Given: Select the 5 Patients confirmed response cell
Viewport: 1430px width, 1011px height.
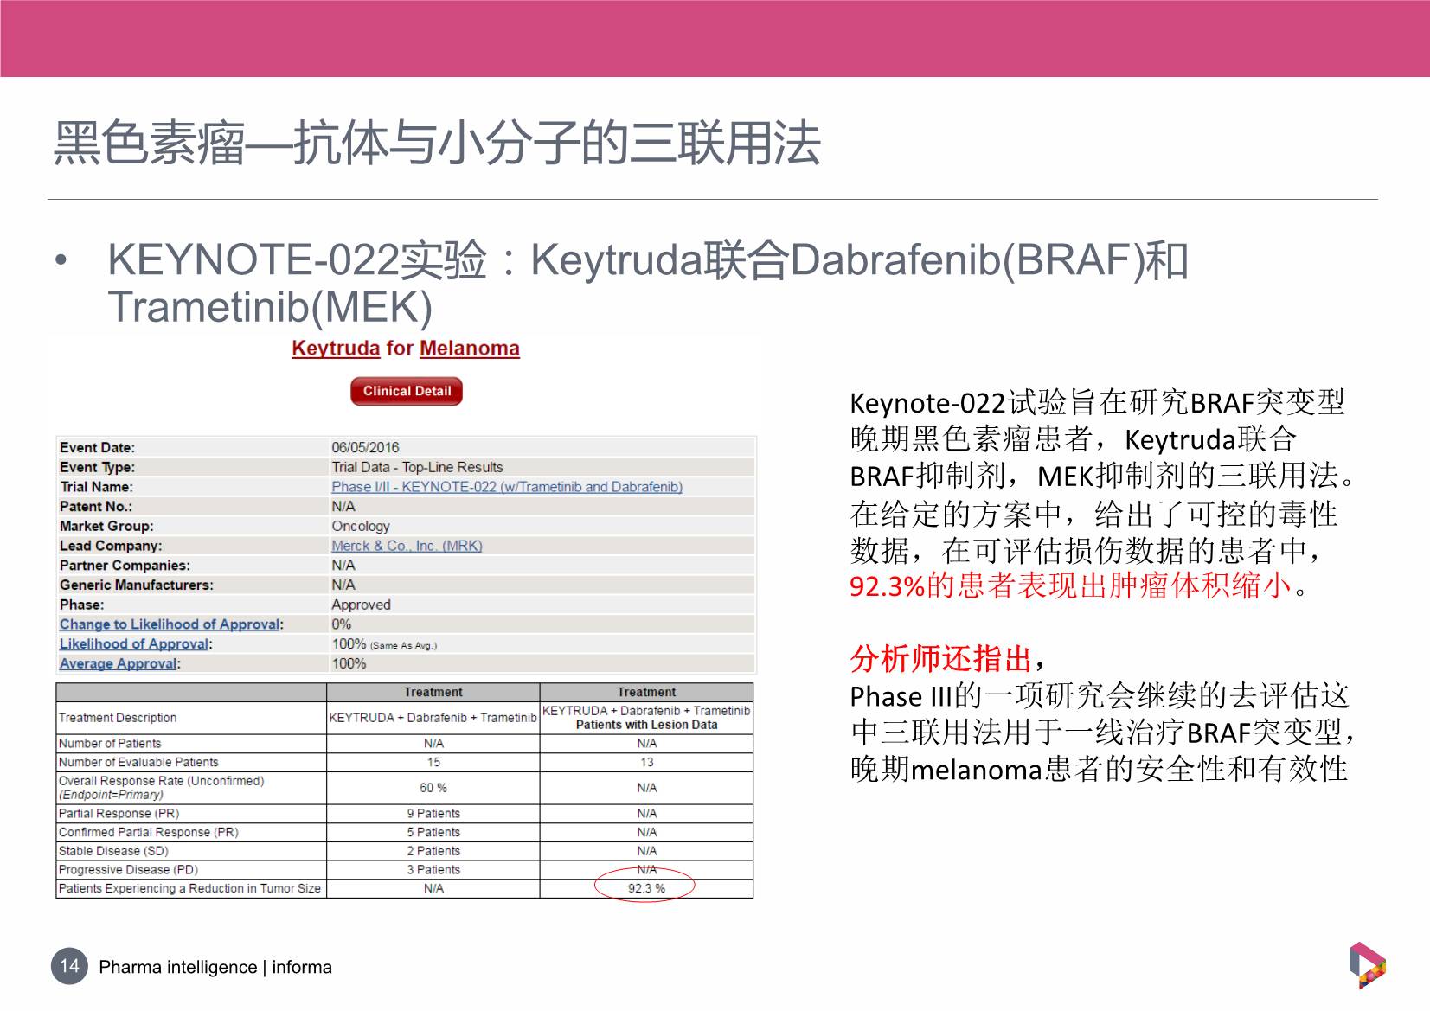Looking at the screenshot, I should (433, 832).
